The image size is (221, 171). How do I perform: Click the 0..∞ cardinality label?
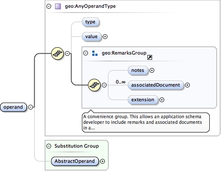[120, 82]
